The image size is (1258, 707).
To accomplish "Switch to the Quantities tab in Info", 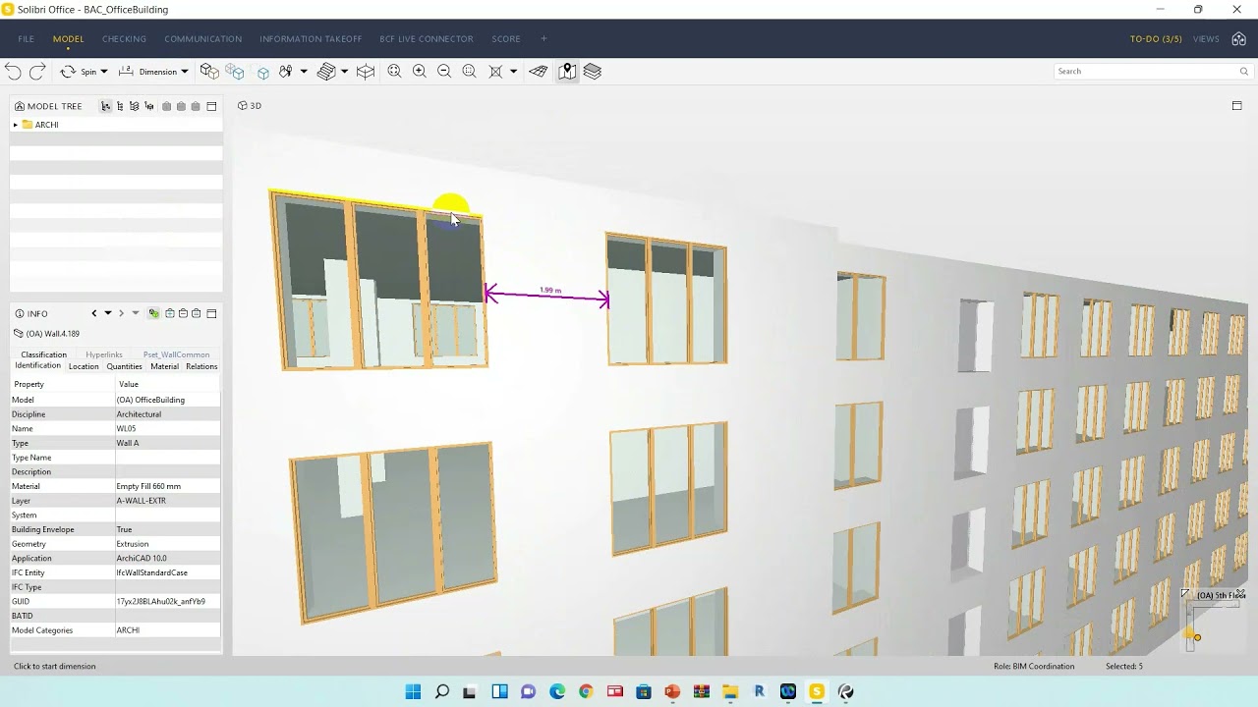I will (x=125, y=366).
